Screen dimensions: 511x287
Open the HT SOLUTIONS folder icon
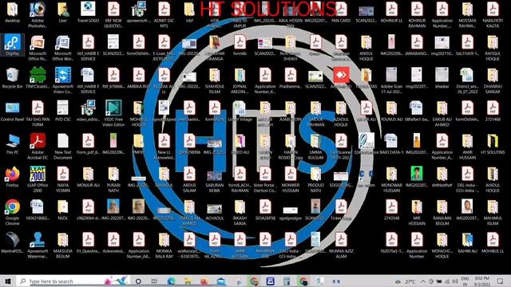pos(493,143)
